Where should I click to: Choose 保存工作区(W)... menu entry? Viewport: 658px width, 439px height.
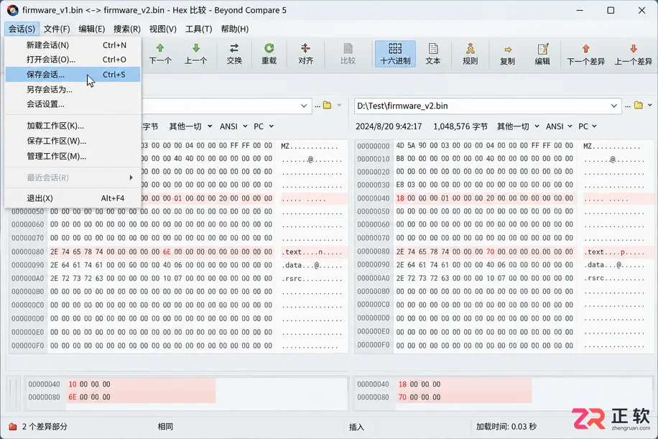(x=73, y=141)
